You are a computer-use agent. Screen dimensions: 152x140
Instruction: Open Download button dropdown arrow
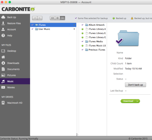[137, 101]
